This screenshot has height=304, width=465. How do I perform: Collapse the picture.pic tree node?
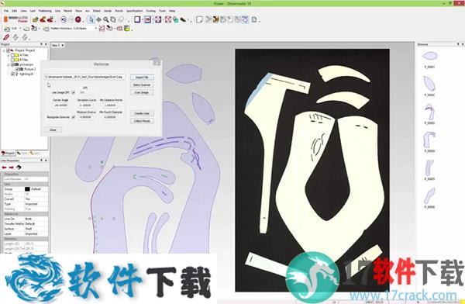point(9,64)
